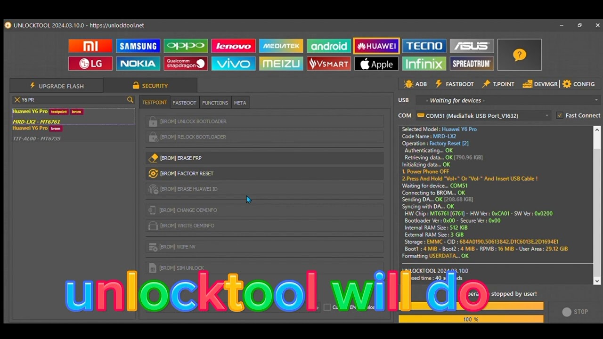Click the STOP button

coord(575,312)
